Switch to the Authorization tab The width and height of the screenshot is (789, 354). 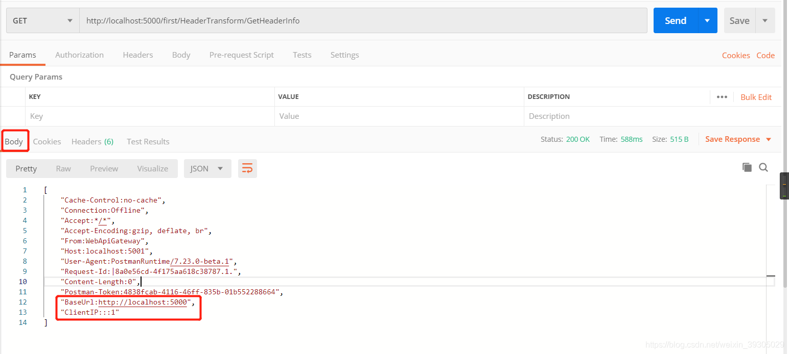point(79,55)
